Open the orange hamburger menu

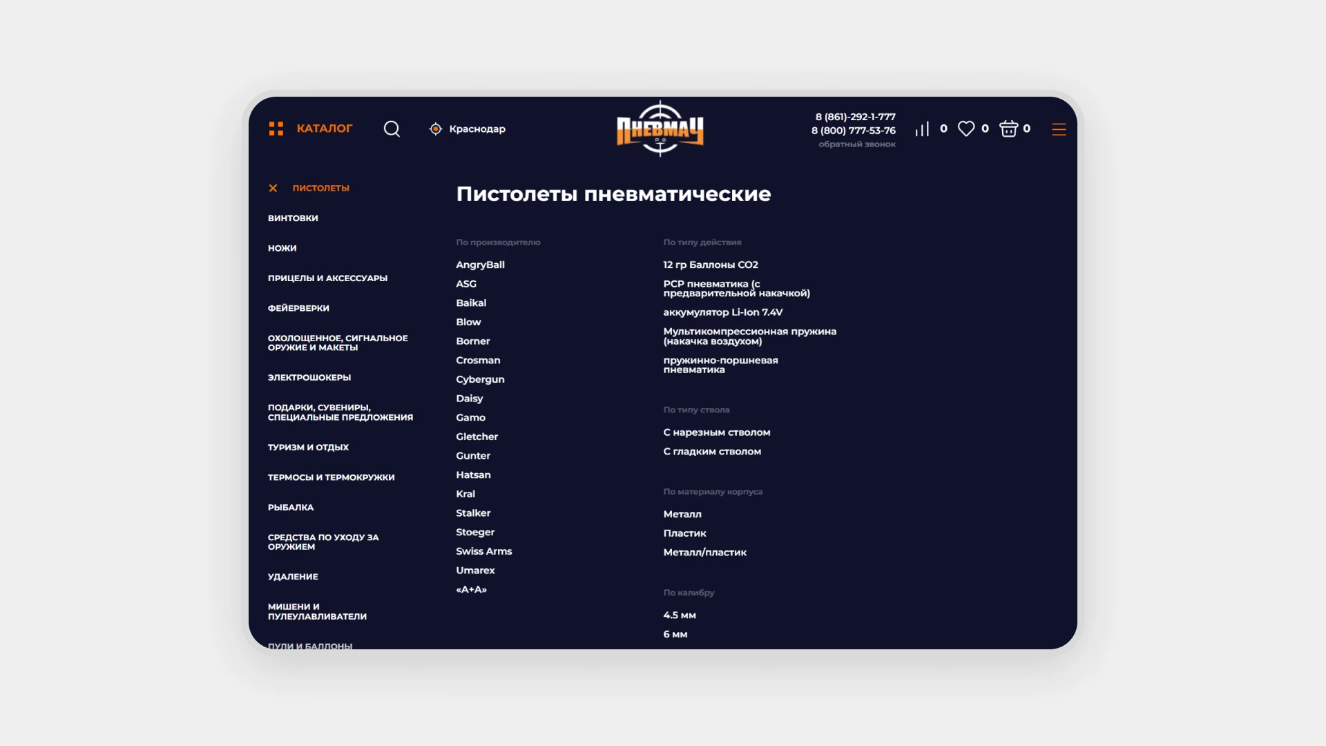(x=1059, y=130)
